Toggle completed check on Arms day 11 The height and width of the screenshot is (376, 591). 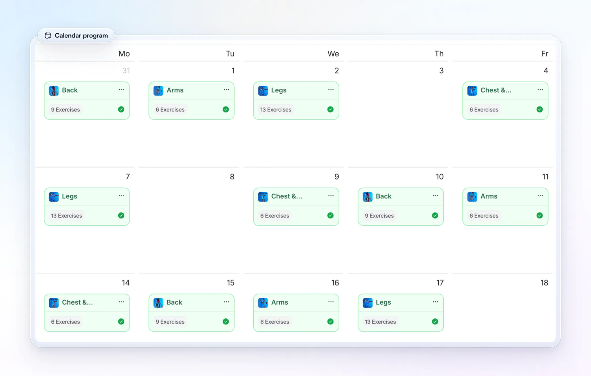(540, 216)
